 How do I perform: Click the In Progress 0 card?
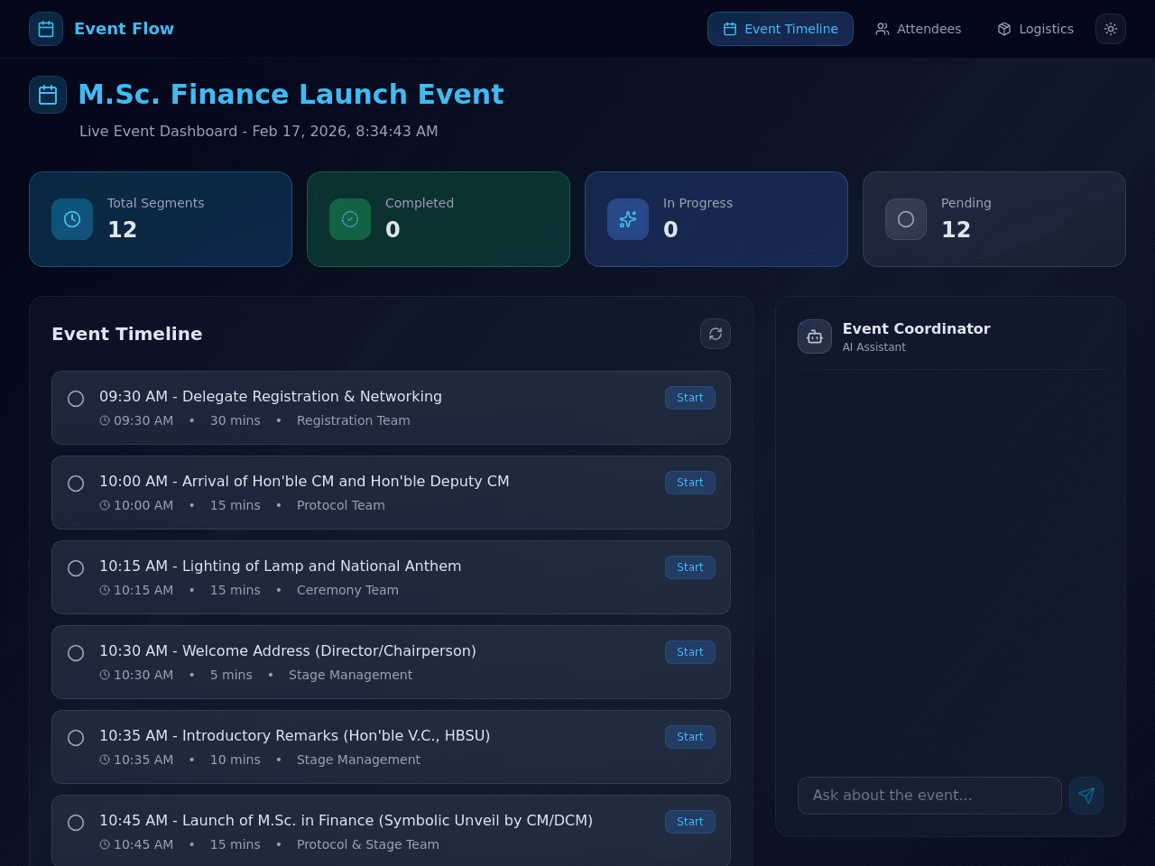click(716, 219)
